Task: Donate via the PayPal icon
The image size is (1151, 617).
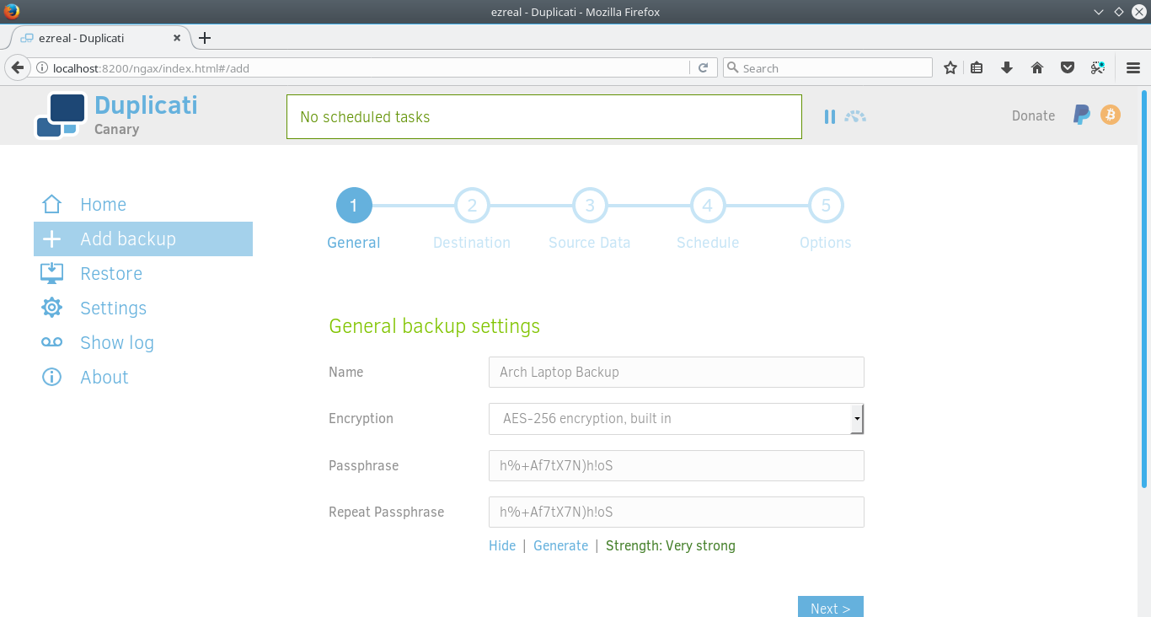Action: point(1081,115)
